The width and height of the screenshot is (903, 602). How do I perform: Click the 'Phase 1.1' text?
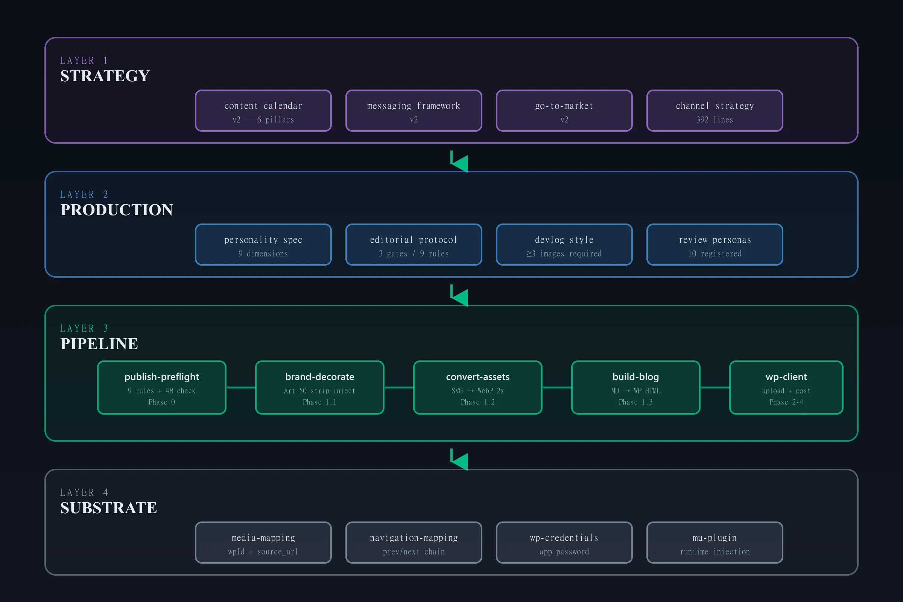tap(320, 402)
